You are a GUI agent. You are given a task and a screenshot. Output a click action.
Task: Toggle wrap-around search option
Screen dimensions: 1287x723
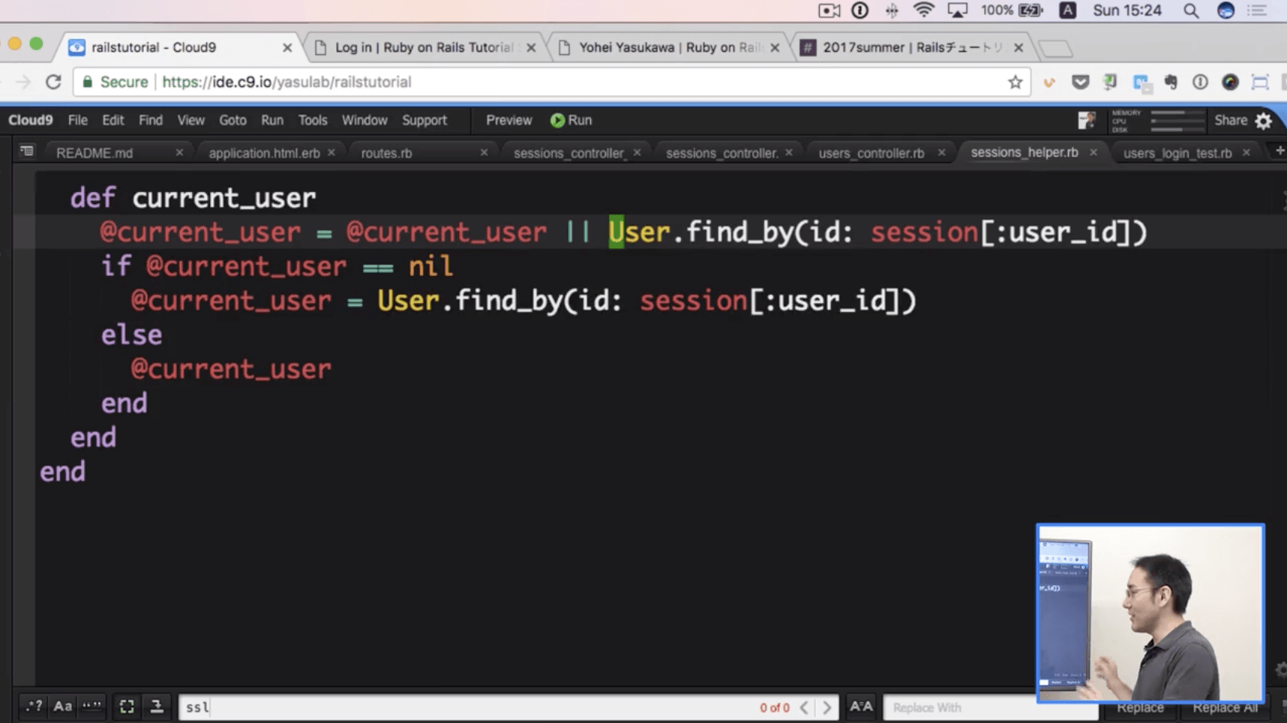tap(157, 706)
